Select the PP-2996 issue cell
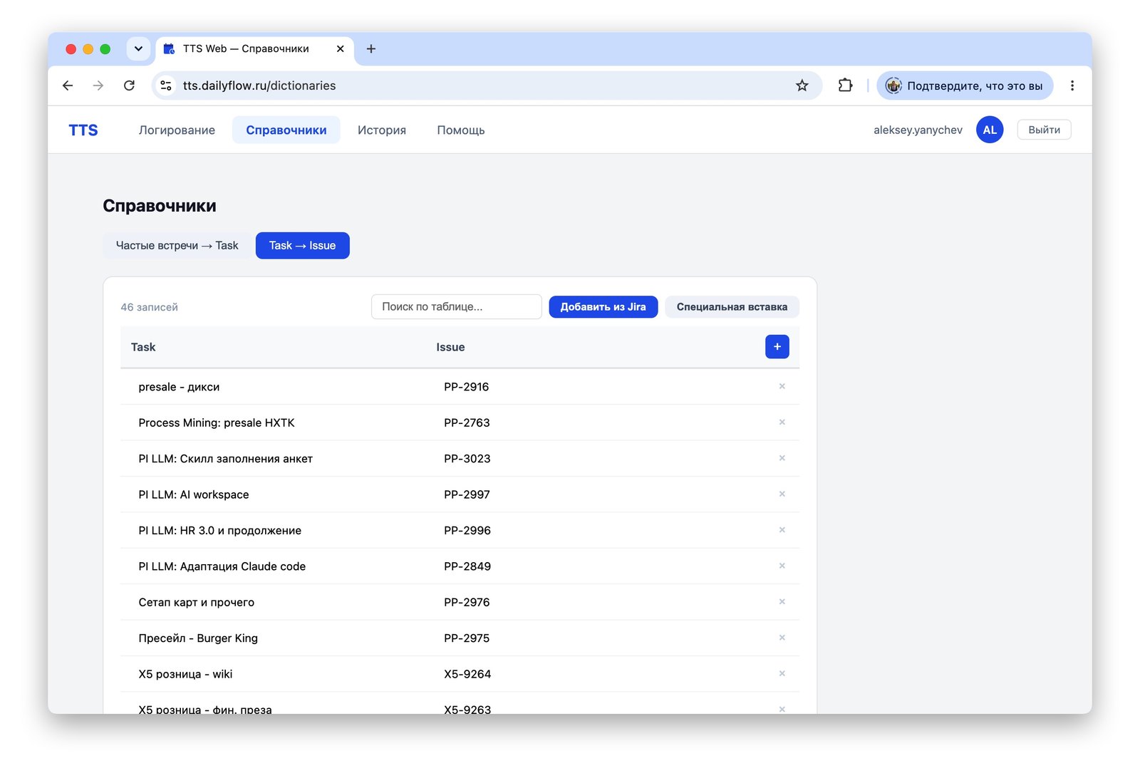Image resolution: width=1140 pixels, height=778 pixels. 467,530
